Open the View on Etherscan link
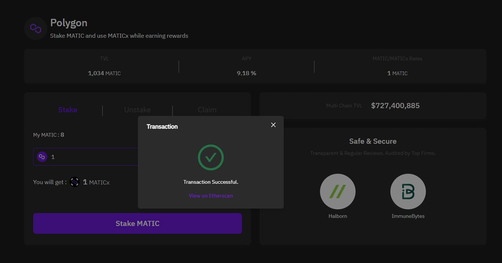This screenshot has height=263, width=502. coord(211,196)
